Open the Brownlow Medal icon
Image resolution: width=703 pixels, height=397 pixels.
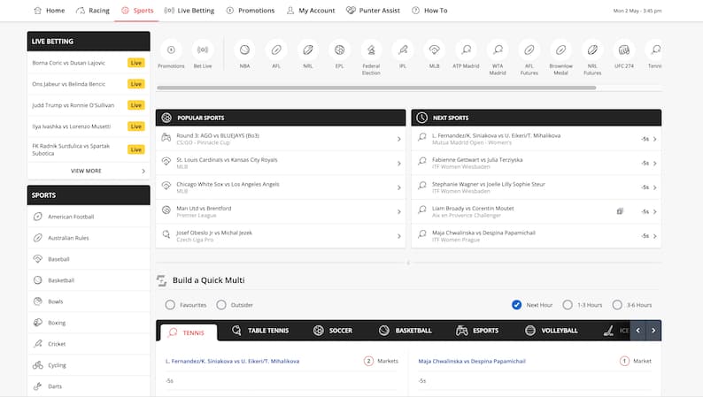(560, 50)
